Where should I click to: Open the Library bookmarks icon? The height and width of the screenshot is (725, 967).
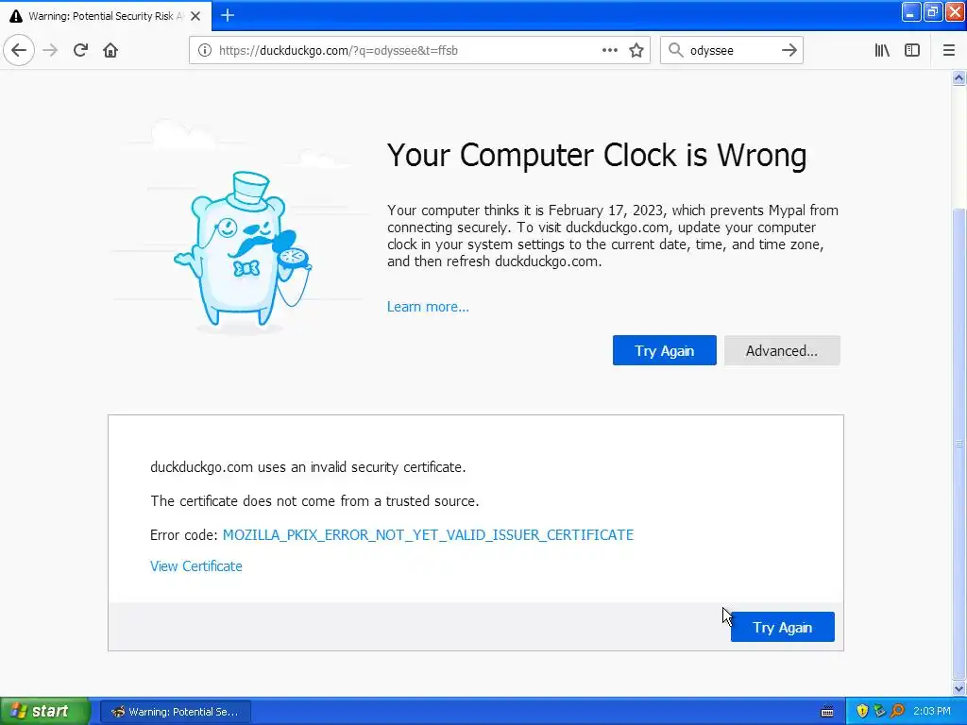(882, 50)
